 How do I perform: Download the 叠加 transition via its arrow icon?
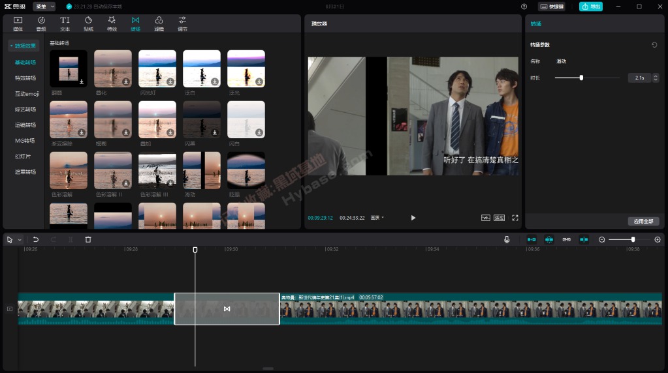170,132
